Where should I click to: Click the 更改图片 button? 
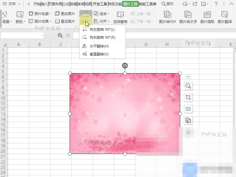tap(65, 14)
